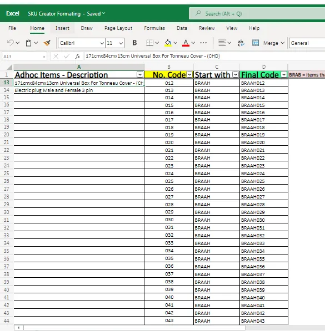Image resolution: width=325 pixels, height=331 pixels.
Task: Open filter for Adhoc Items - Description
Action: 140,74
